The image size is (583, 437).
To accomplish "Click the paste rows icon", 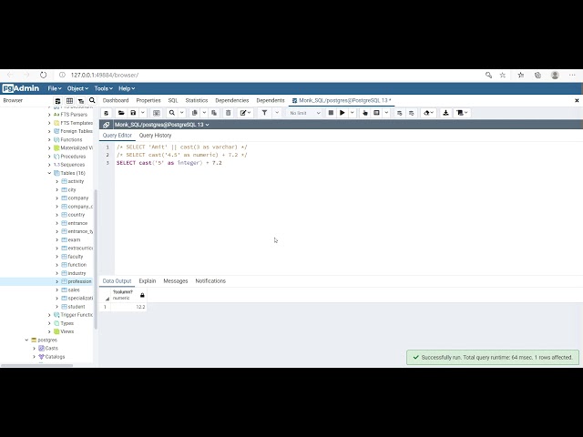I will pyautogui.click(x=214, y=113).
